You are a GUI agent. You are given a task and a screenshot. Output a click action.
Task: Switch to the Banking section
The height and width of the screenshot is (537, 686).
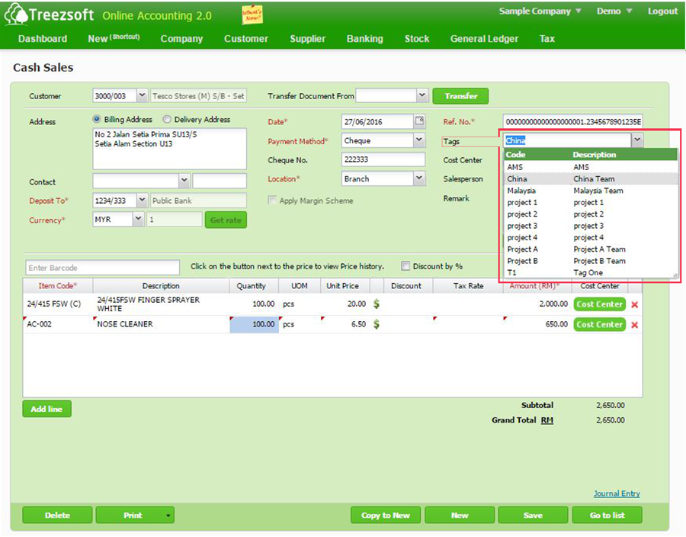364,38
